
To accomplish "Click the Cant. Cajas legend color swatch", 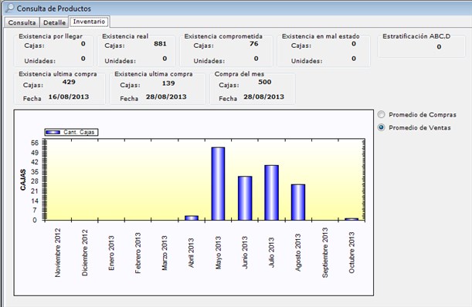I will click(x=53, y=133).
